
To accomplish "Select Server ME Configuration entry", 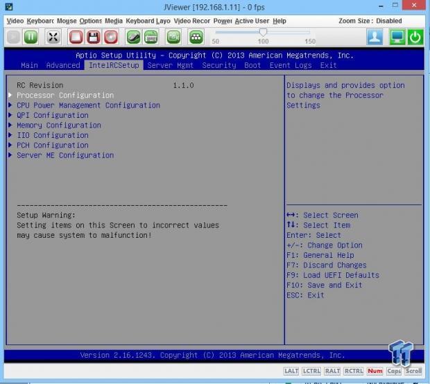I will click(x=65, y=155).
